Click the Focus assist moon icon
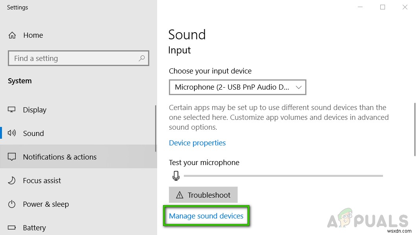This screenshot has width=416, height=235. (11, 180)
